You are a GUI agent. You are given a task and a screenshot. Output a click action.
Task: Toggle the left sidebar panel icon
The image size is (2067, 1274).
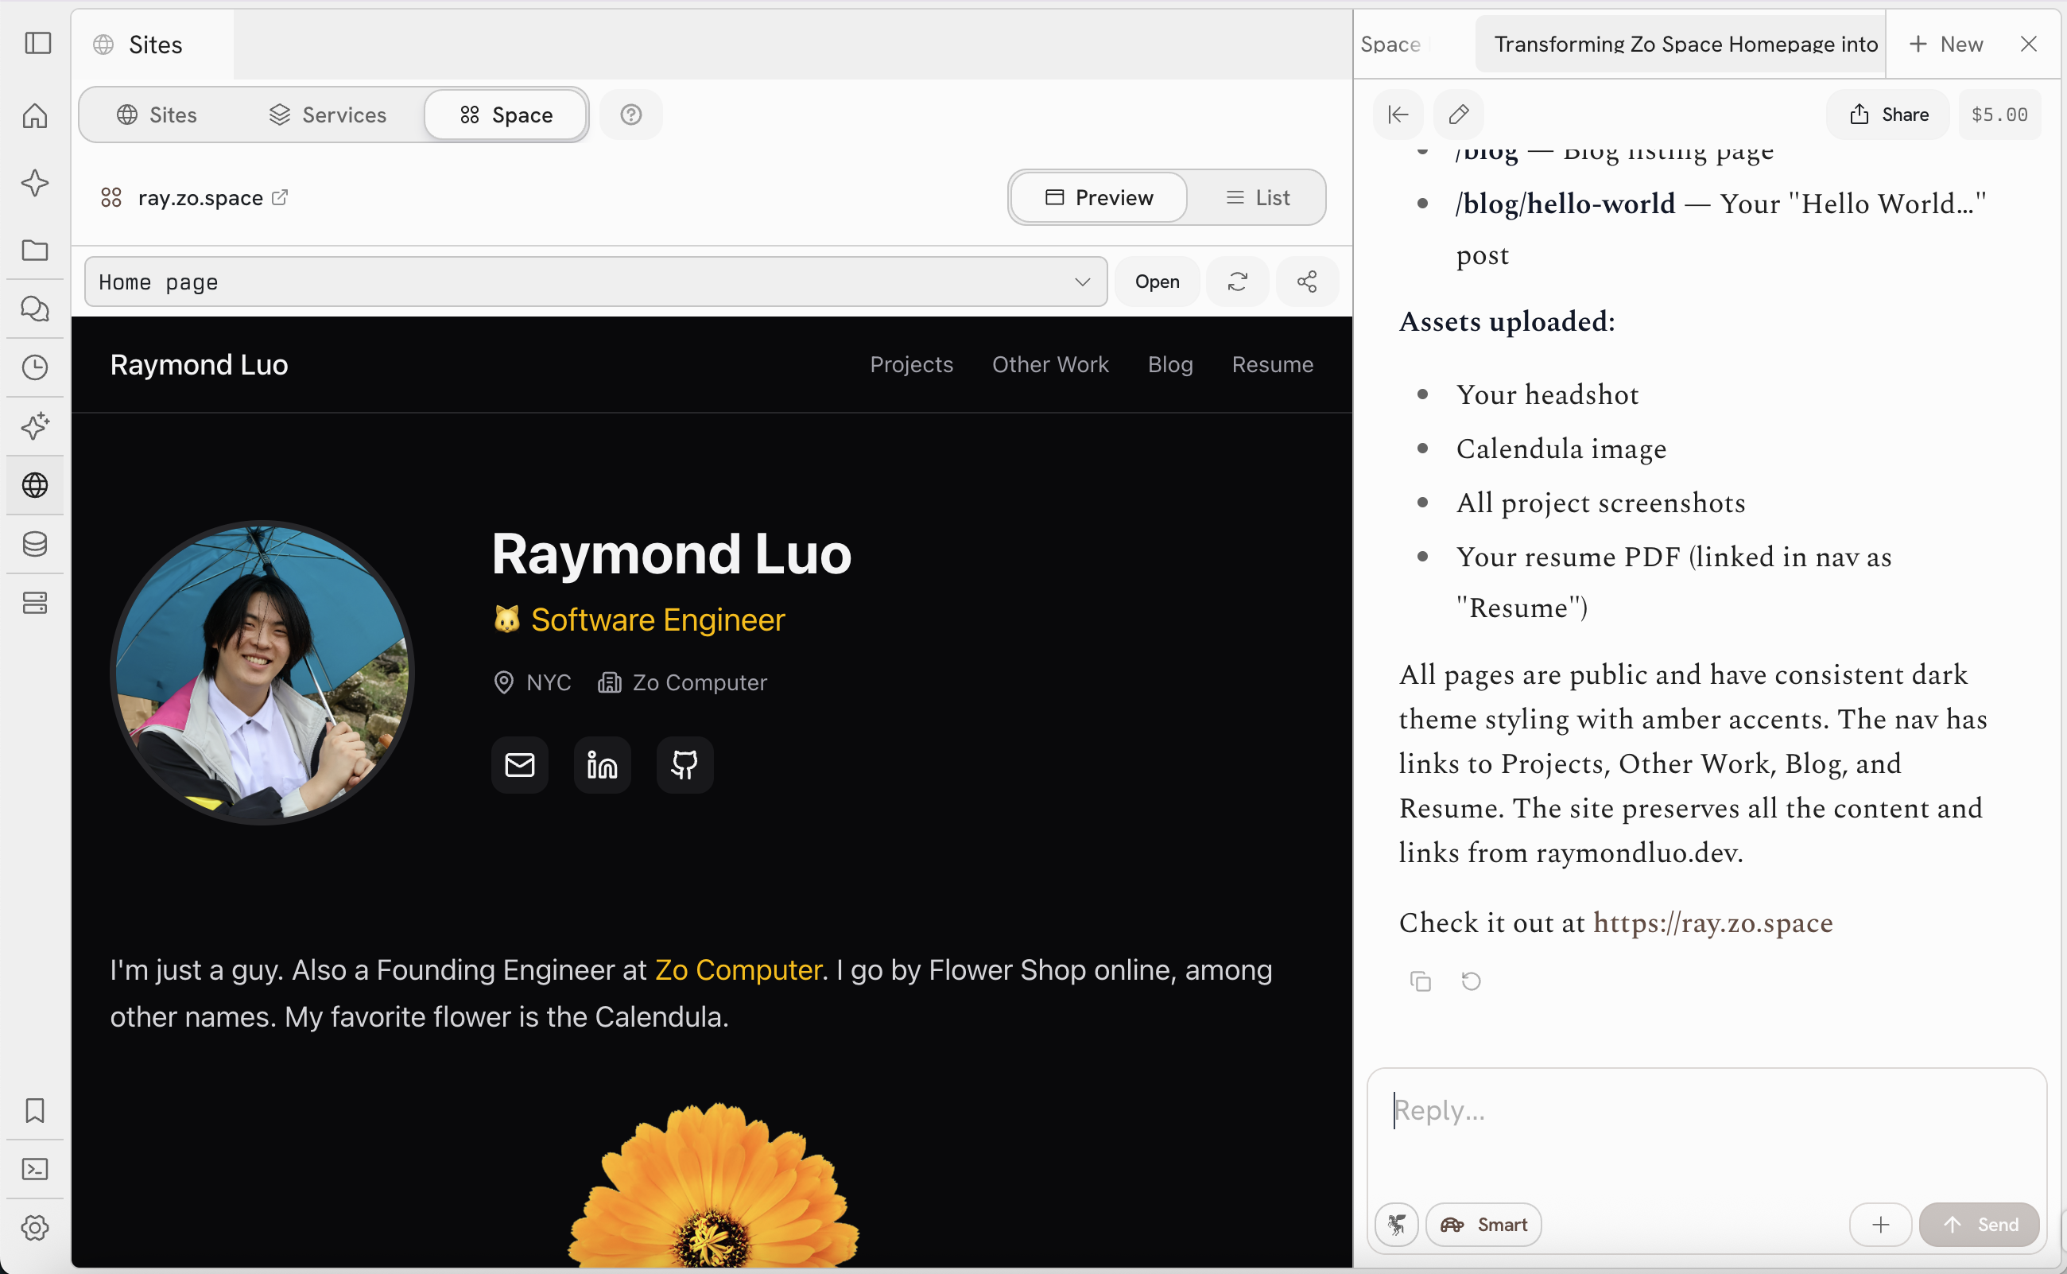point(38,44)
